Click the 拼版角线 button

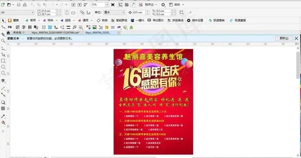175,20
